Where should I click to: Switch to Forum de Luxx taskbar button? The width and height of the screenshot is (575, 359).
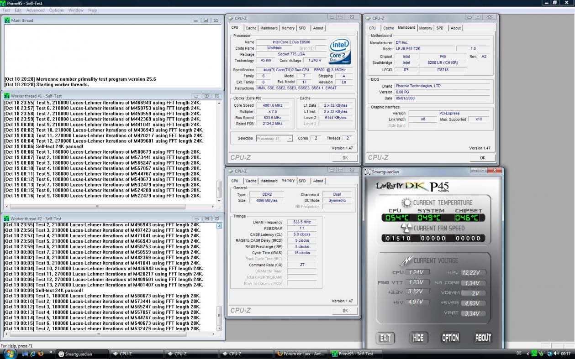(x=302, y=354)
